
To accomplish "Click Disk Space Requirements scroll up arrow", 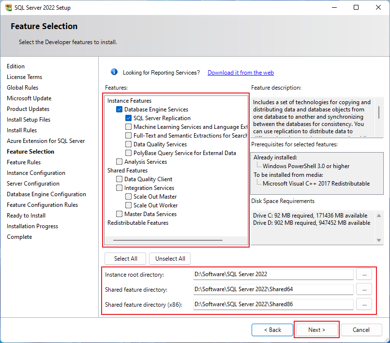I will click(x=379, y=216).
